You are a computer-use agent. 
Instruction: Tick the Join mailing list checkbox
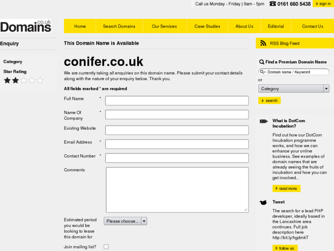click(106, 247)
